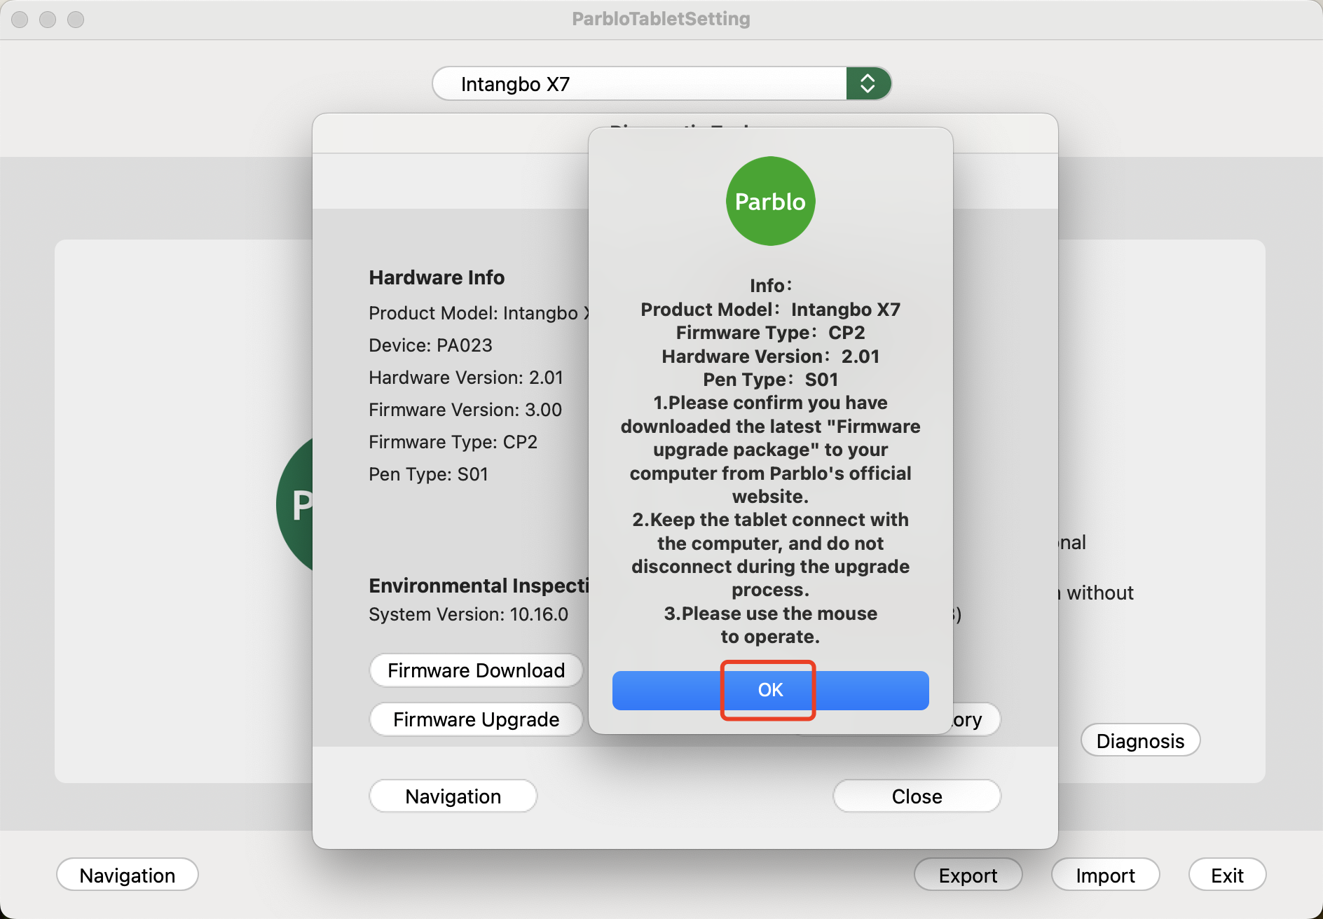Click the Hardware Info heading
This screenshot has height=919, width=1323.
[x=437, y=277]
